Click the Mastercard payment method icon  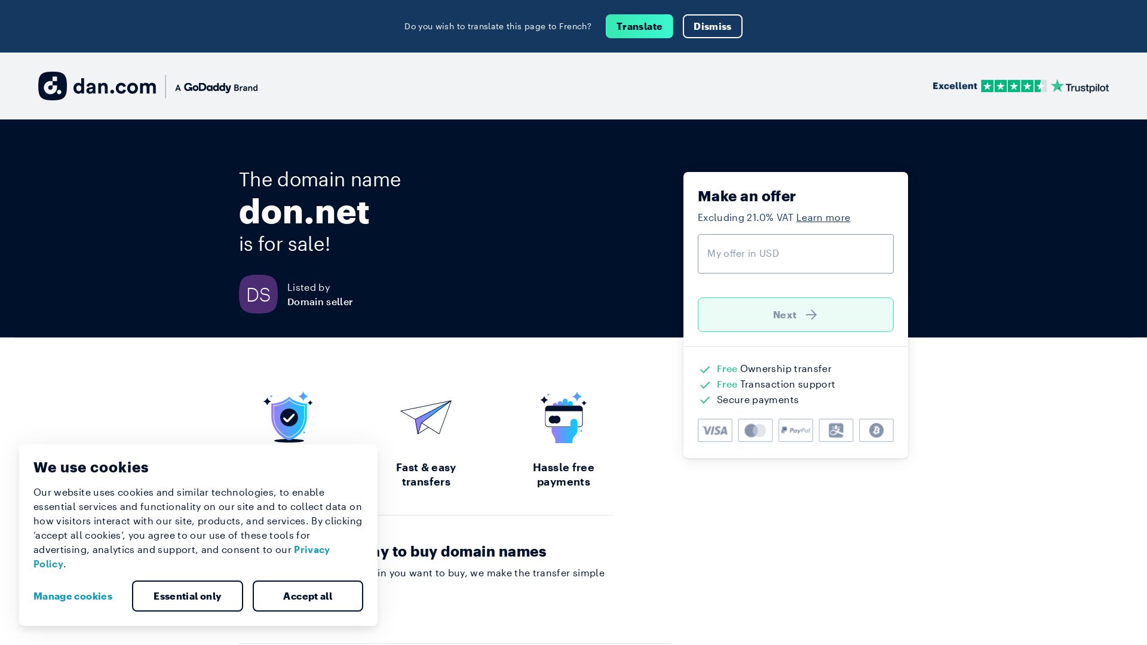point(755,430)
